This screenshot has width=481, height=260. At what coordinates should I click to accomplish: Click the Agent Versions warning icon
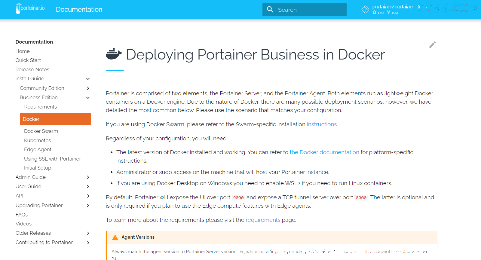click(x=115, y=237)
